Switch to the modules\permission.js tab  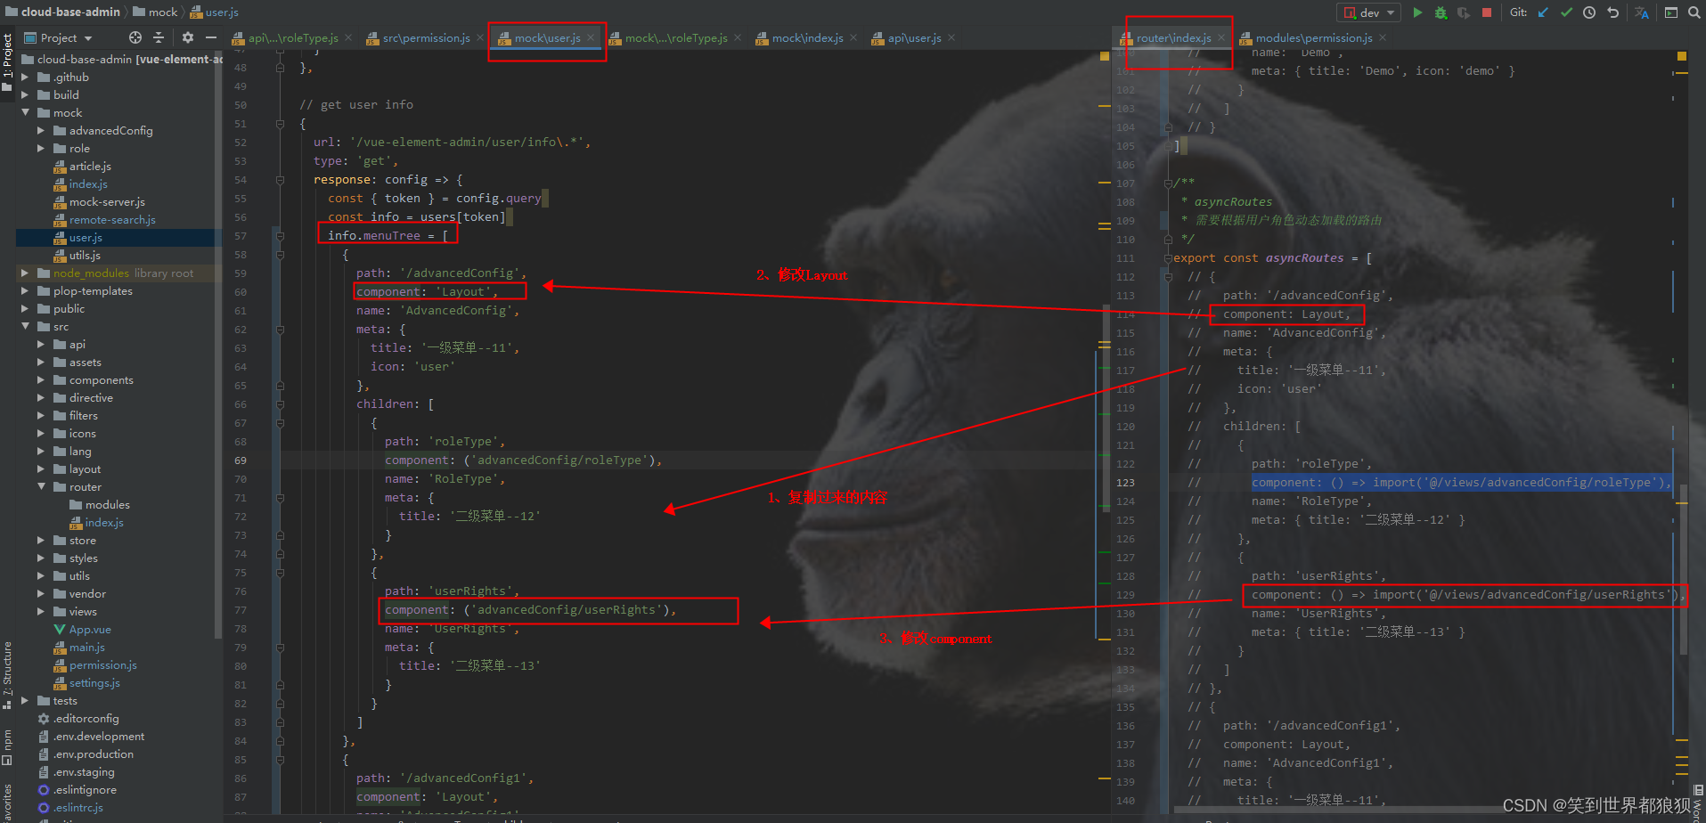(x=1313, y=38)
